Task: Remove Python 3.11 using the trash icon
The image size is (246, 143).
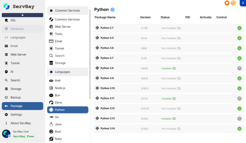Action: click(x=239, y=99)
